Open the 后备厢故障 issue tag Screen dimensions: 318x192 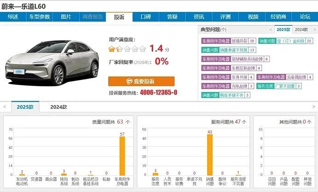[285, 77]
